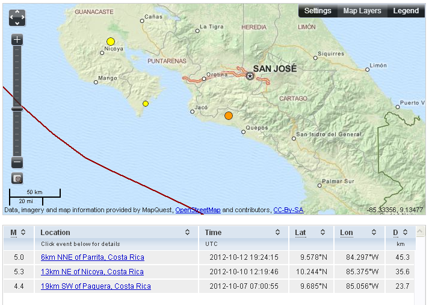
Task: Click the zoom level slider handle
Action: tap(17, 108)
